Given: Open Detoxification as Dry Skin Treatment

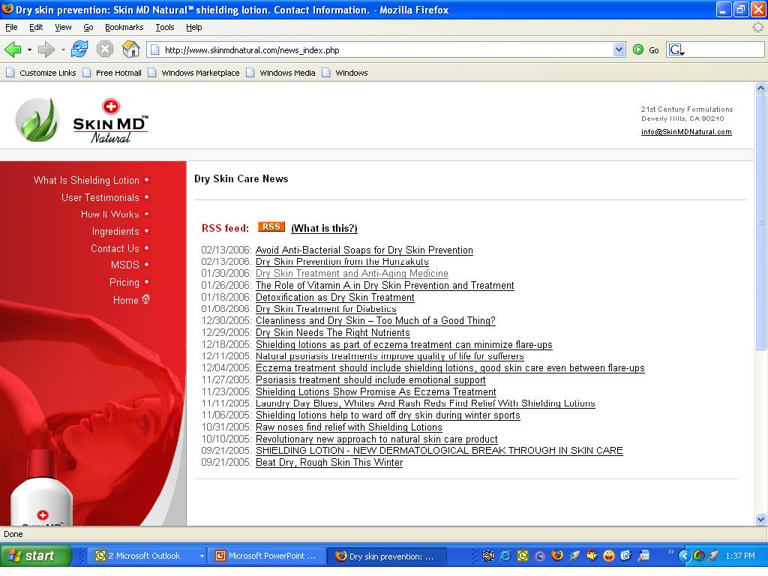Looking at the screenshot, I should point(334,297).
